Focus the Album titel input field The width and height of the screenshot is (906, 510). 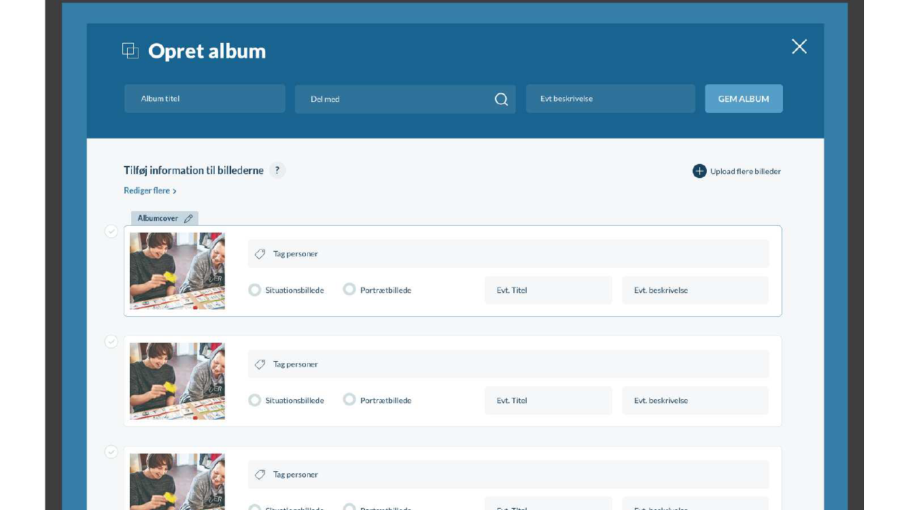(x=205, y=99)
